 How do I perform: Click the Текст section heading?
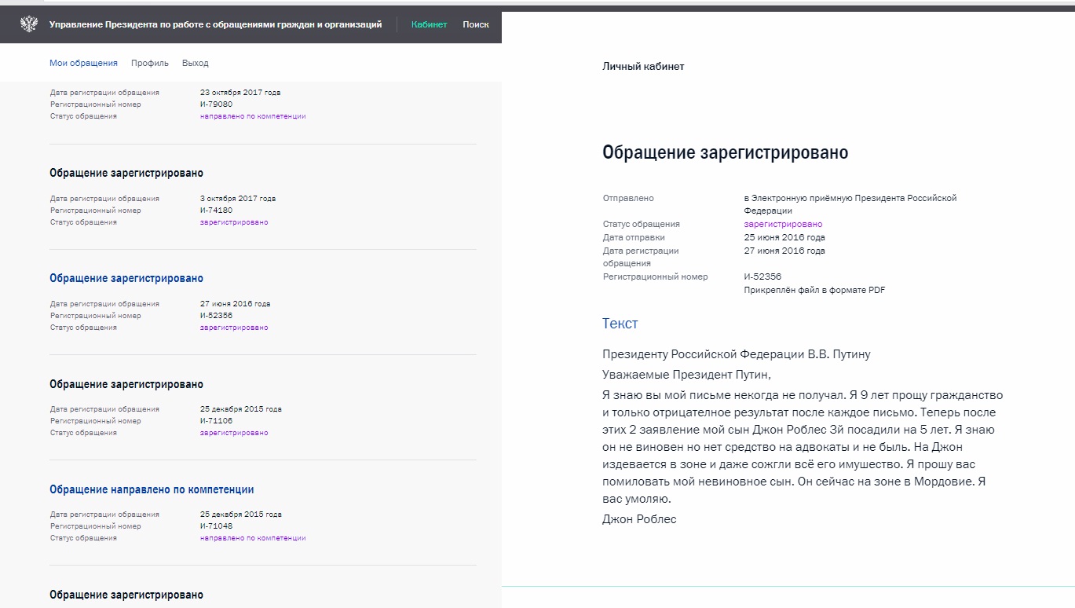click(x=620, y=324)
